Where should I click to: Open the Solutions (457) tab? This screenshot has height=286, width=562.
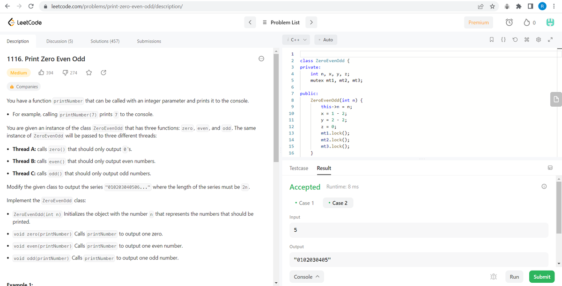pyautogui.click(x=105, y=41)
